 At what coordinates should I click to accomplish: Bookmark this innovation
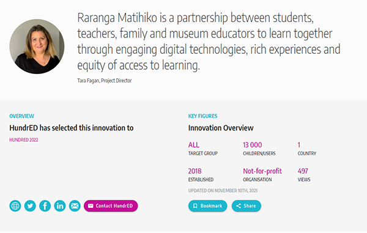click(x=207, y=206)
